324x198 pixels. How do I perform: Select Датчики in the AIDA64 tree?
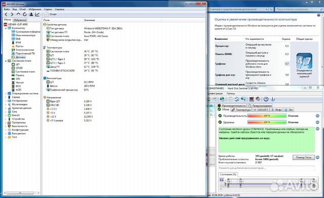coord(20,57)
